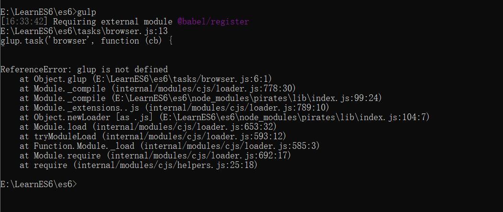
Task: Click the Object.newLoader [as .js] line
Action: pyautogui.click(x=224, y=117)
